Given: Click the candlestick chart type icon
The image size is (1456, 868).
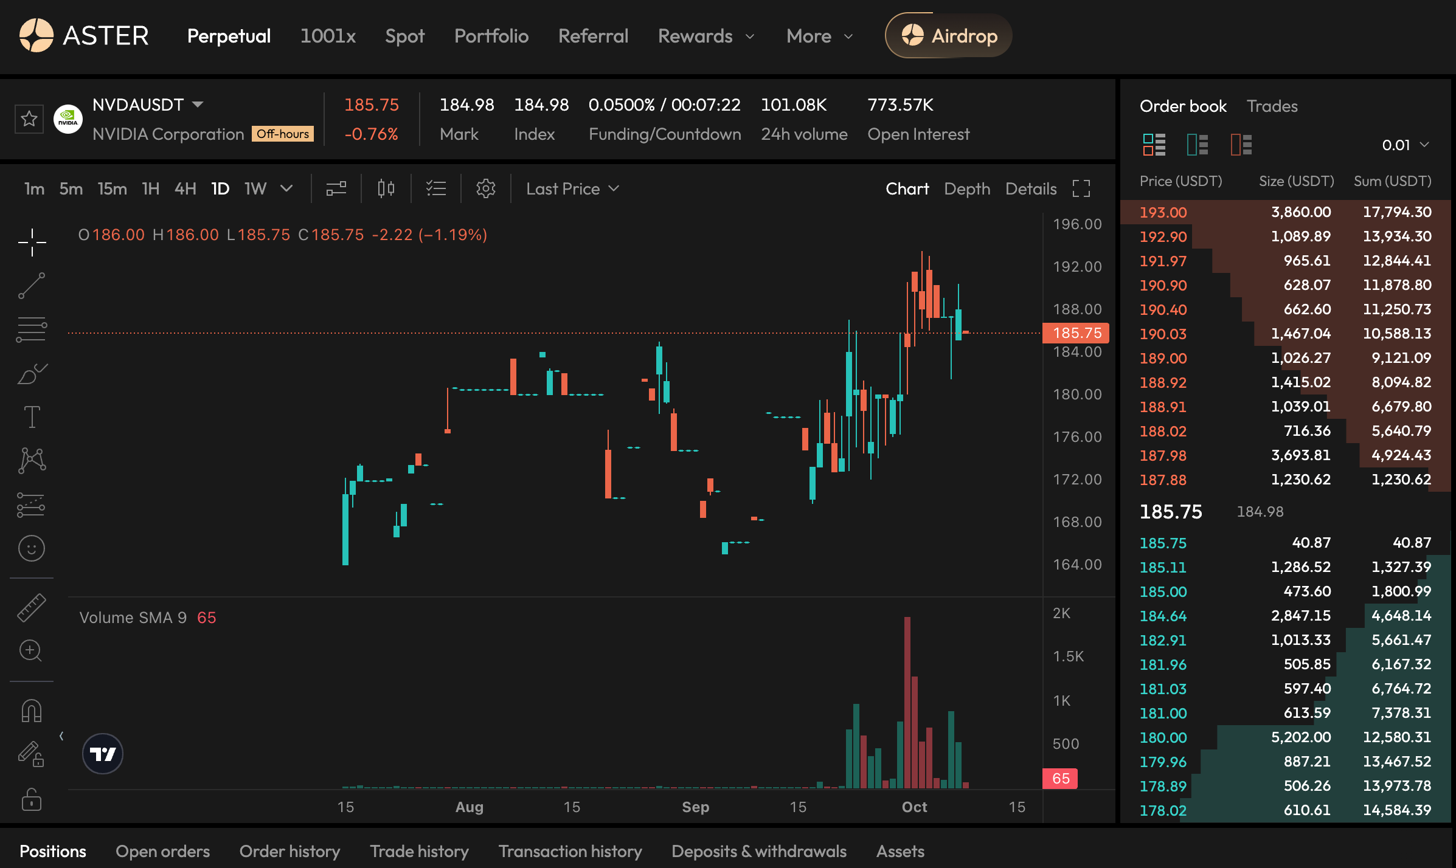Looking at the screenshot, I should (386, 189).
